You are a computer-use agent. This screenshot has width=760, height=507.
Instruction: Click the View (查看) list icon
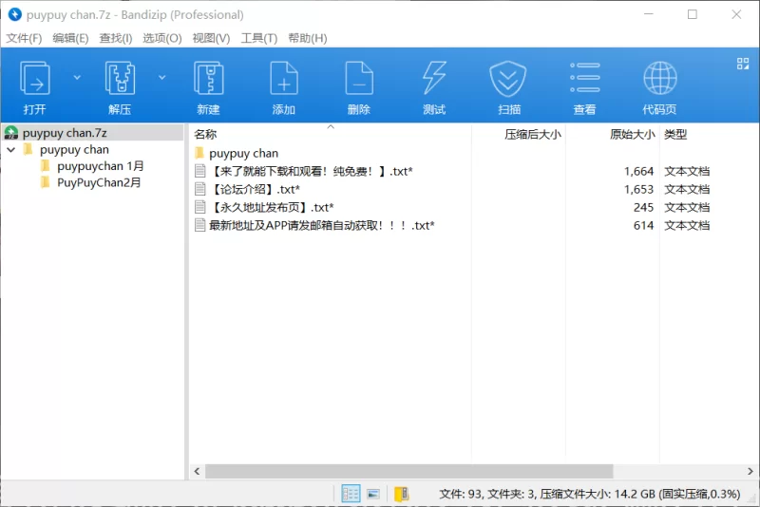point(584,78)
